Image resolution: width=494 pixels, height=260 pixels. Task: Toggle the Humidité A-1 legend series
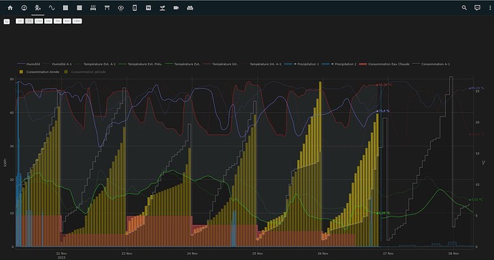coord(57,64)
